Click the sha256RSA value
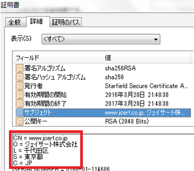 pyautogui.click(x=120, y=68)
